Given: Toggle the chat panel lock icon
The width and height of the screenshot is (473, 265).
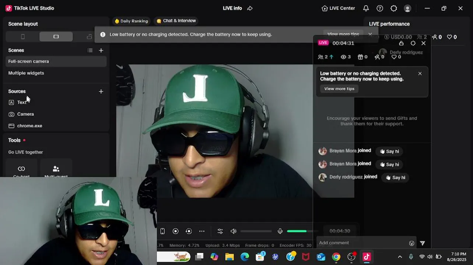Looking at the screenshot, I should [x=402, y=43].
